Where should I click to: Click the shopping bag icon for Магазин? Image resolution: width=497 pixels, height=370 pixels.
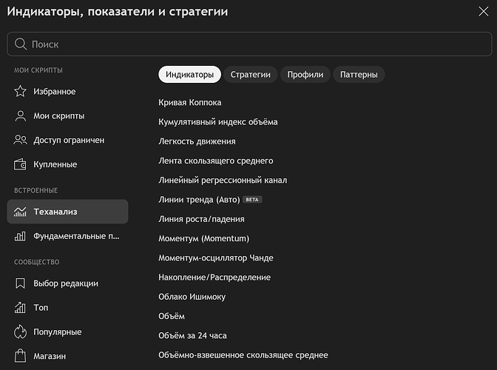tap(21, 356)
